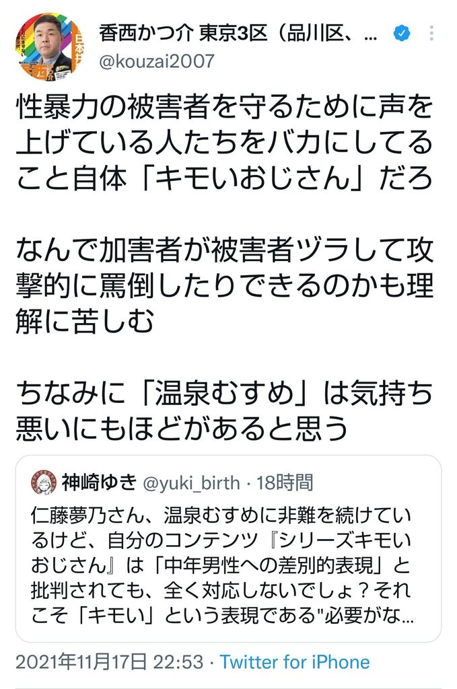Viewport: 457px width, 689px height.
Task: Open the Twitter for iPhone source link
Action: pyautogui.click(x=295, y=661)
